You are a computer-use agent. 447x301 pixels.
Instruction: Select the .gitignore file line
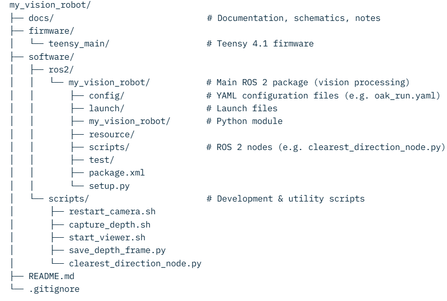(54, 289)
